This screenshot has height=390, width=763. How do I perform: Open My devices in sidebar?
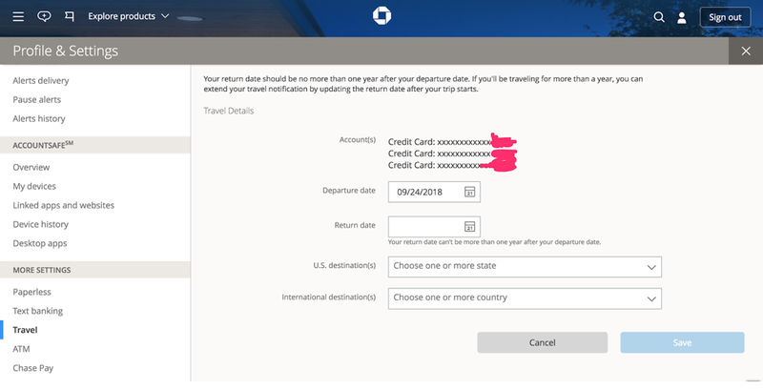click(34, 186)
